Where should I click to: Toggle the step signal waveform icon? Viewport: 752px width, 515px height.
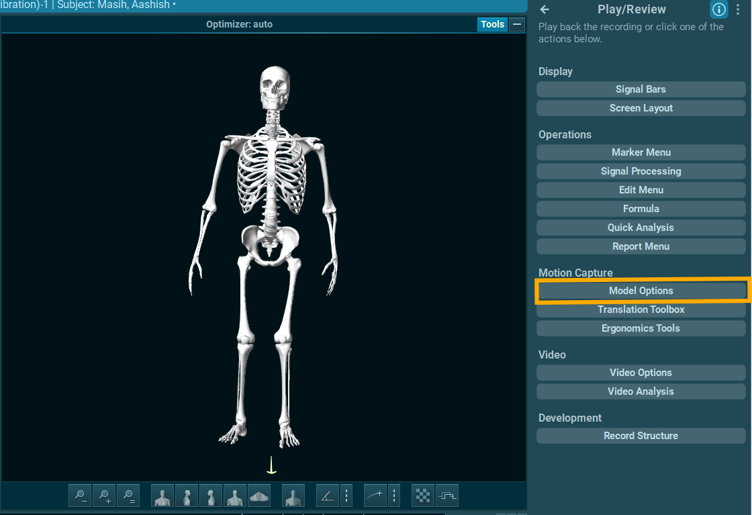point(446,496)
